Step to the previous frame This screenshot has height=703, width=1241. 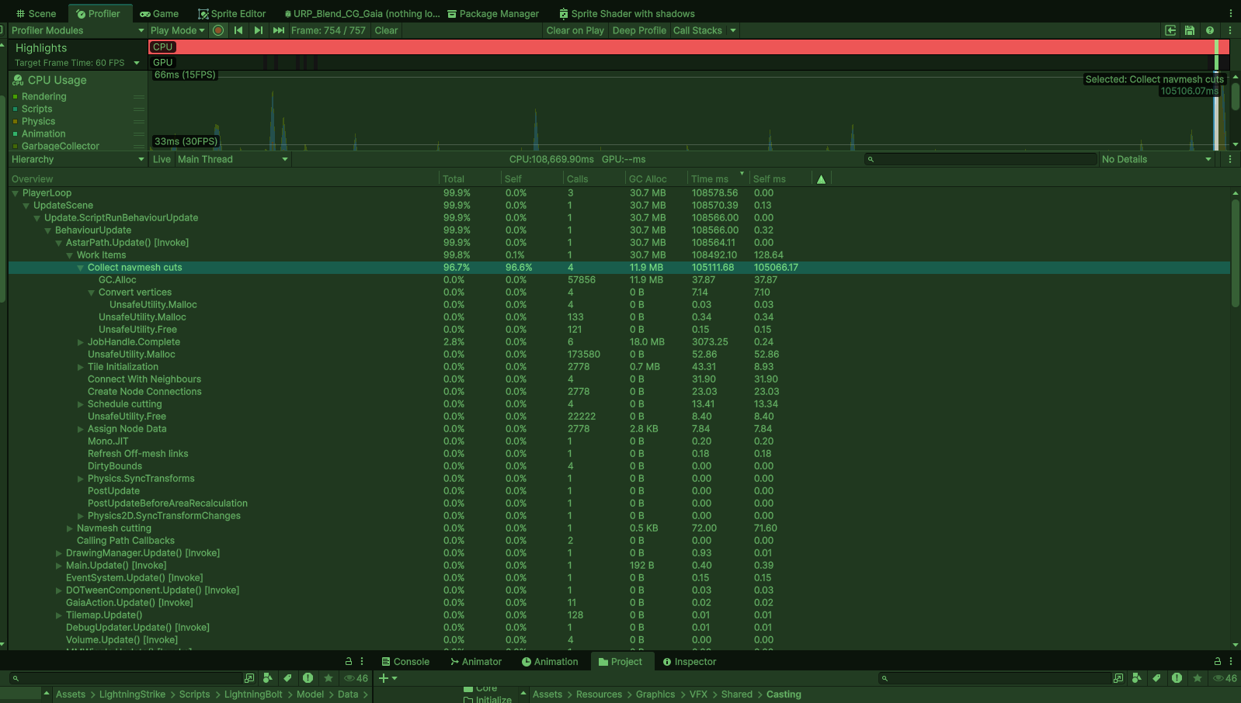[238, 30]
